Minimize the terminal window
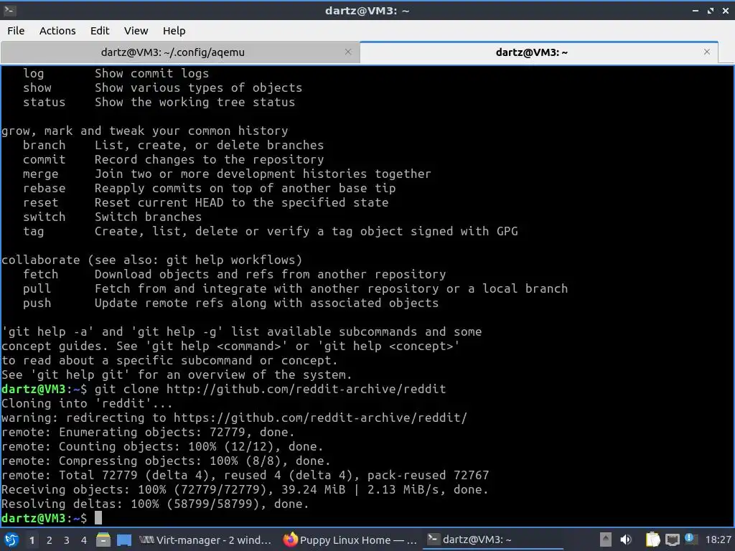Viewport: 735px width, 551px height. pyautogui.click(x=696, y=10)
